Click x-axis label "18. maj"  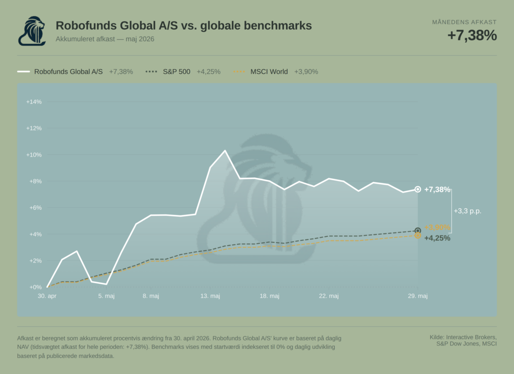click(270, 296)
